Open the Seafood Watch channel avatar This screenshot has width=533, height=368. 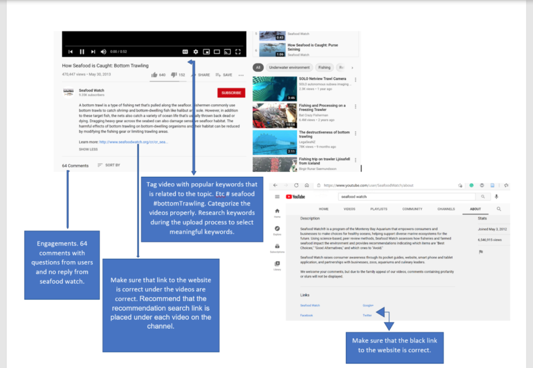(69, 92)
